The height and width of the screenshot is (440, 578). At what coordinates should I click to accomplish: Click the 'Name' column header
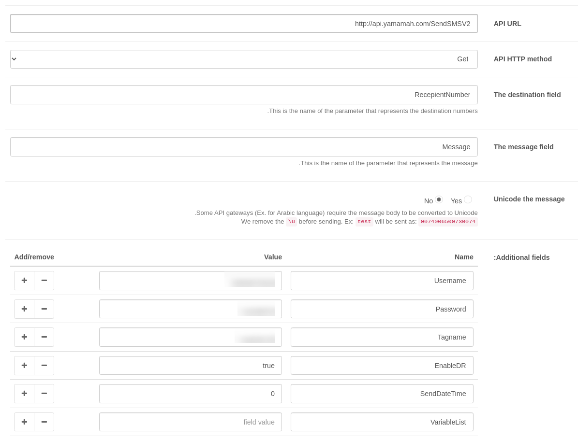(464, 257)
